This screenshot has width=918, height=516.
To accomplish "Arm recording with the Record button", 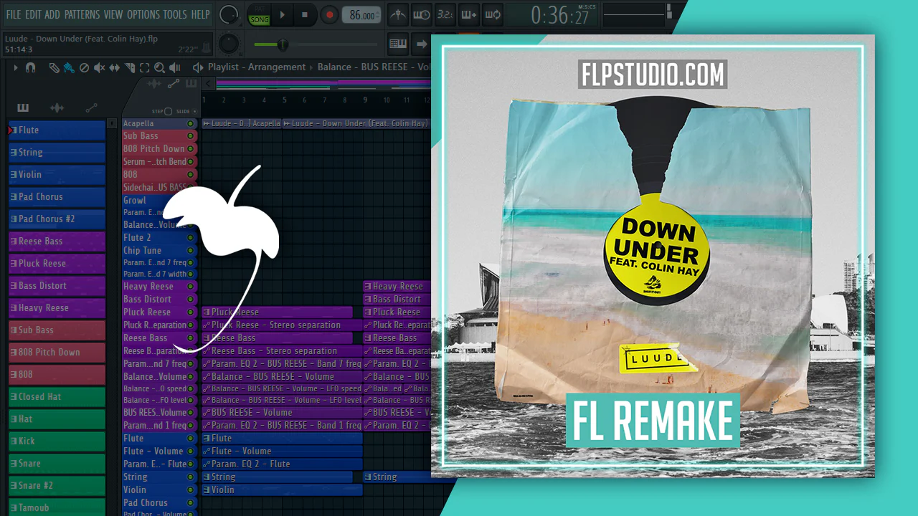I will 329,14.
